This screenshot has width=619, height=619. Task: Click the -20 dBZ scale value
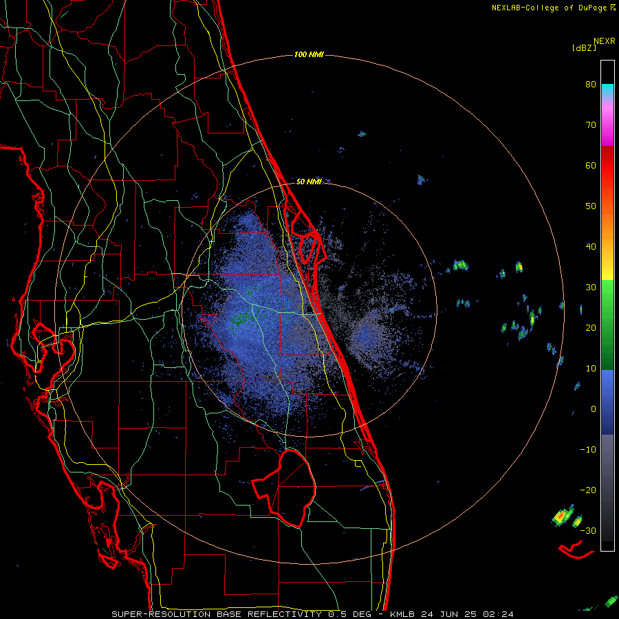(588, 490)
